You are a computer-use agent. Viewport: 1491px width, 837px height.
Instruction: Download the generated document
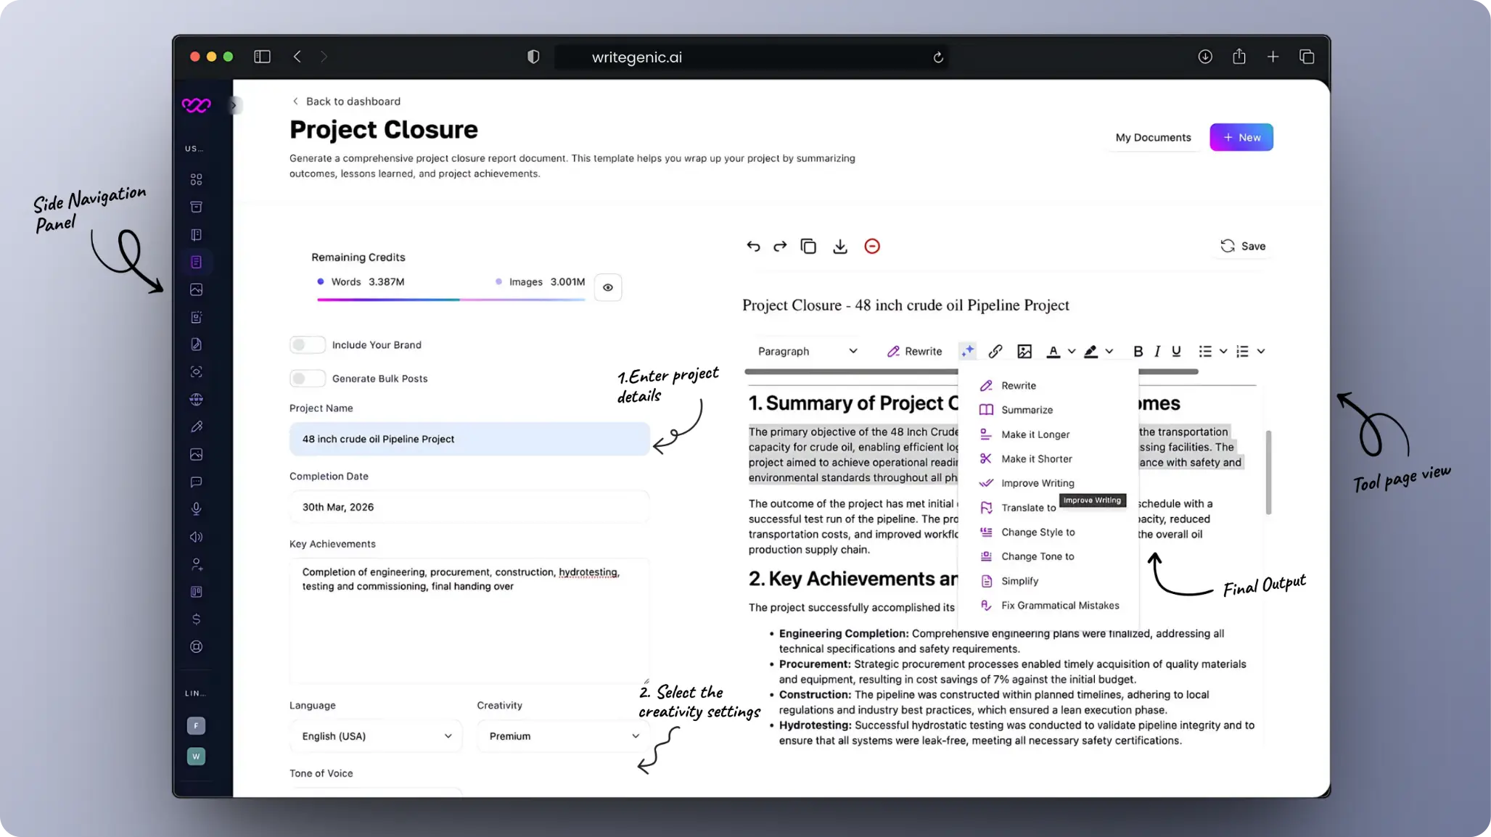click(x=840, y=247)
